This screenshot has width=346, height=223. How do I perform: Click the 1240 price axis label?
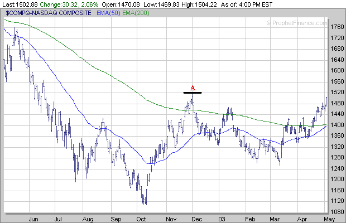337,168
